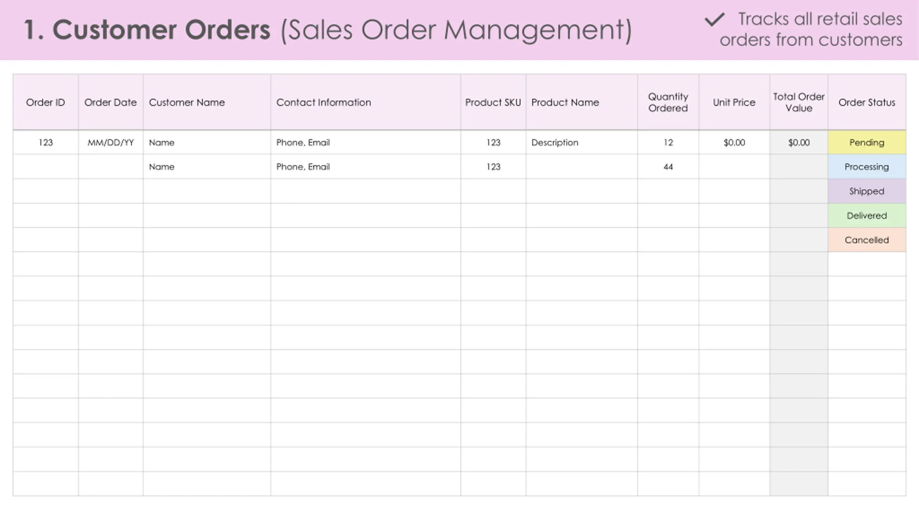Select the Quantity Ordered header cell
919x517 pixels.
coord(668,102)
